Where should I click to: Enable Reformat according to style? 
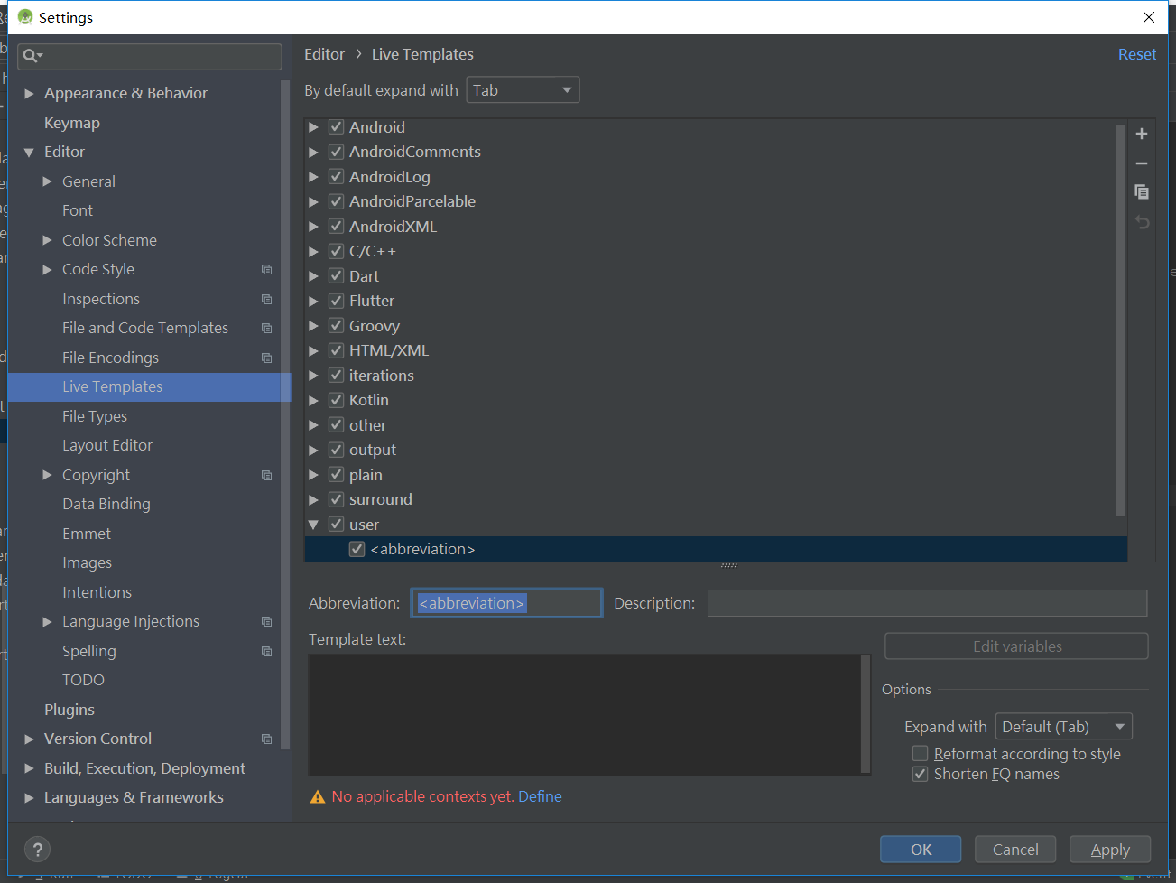tap(920, 754)
